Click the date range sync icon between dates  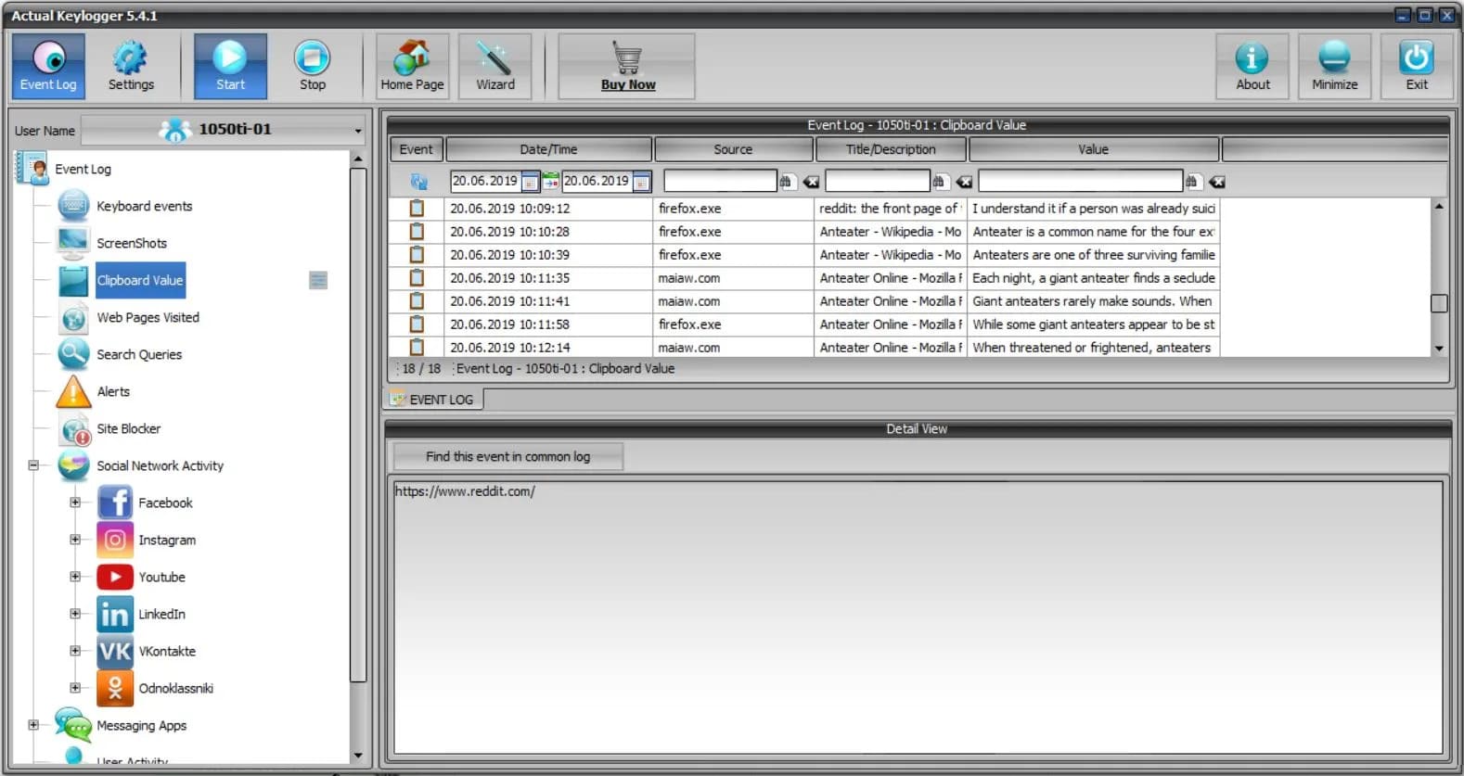(x=550, y=181)
